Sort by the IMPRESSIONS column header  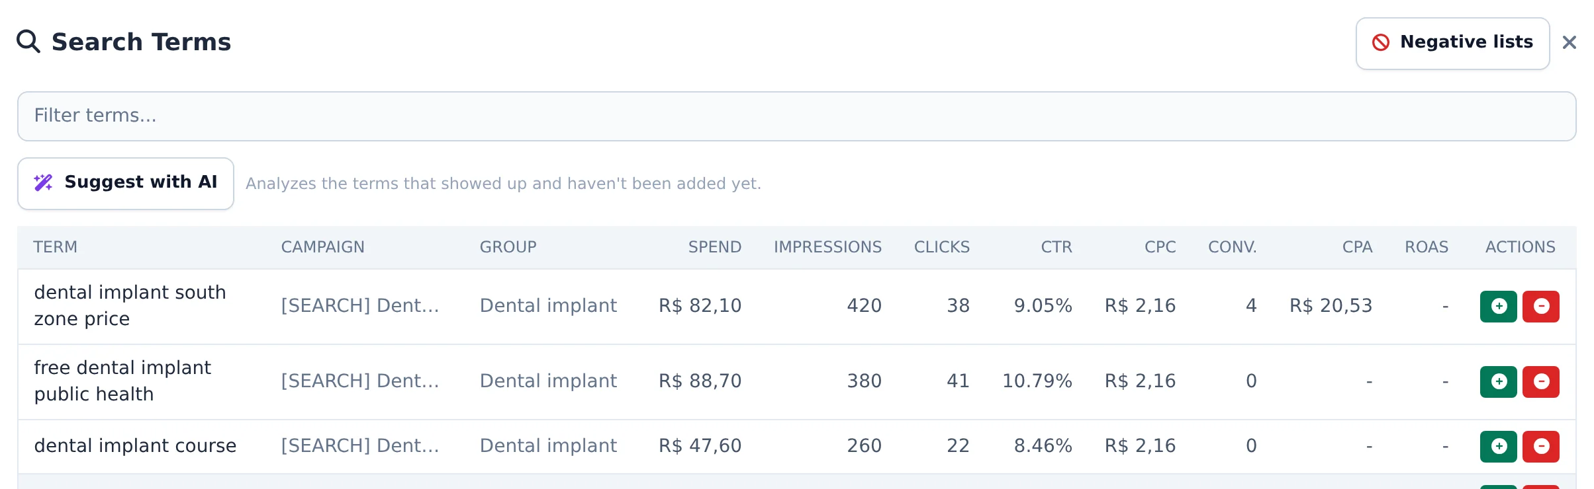pyautogui.click(x=827, y=247)
